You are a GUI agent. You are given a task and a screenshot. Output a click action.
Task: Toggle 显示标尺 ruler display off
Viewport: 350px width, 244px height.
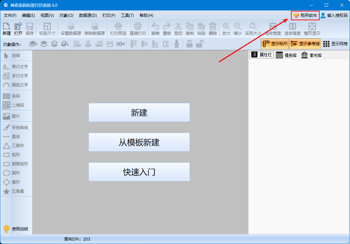(x=275, y=44)
